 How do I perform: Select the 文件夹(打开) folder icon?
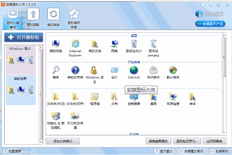[x=75, y=99]
